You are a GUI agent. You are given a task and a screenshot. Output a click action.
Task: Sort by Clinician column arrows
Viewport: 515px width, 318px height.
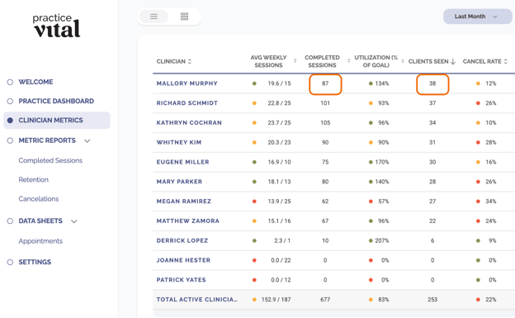coord(190,61)
